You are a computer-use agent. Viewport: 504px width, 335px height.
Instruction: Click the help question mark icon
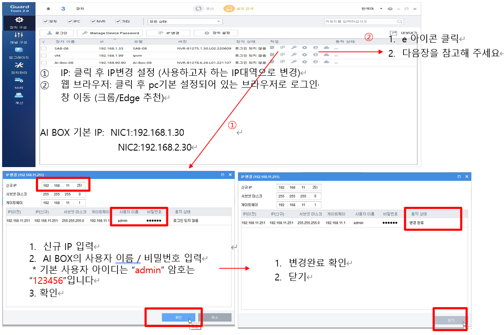[390, 9]
